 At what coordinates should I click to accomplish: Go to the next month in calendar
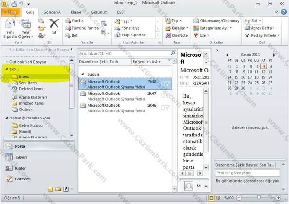pos(274,55)
